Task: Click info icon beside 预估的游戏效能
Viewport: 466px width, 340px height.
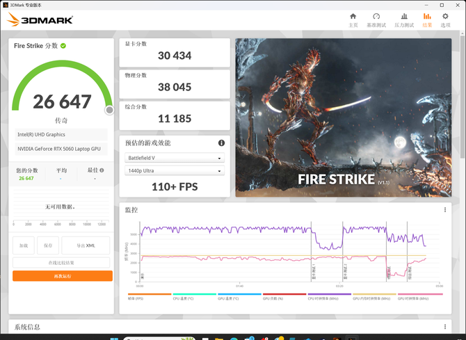Action: (x=221, y=143)
